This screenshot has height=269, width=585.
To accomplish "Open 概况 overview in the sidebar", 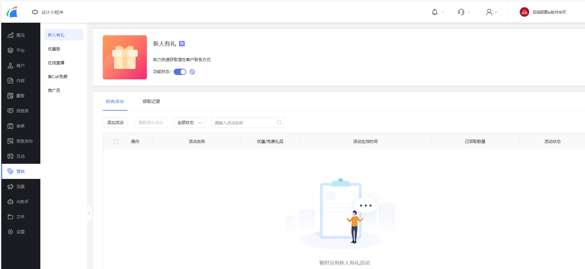I will coord(20,35).
